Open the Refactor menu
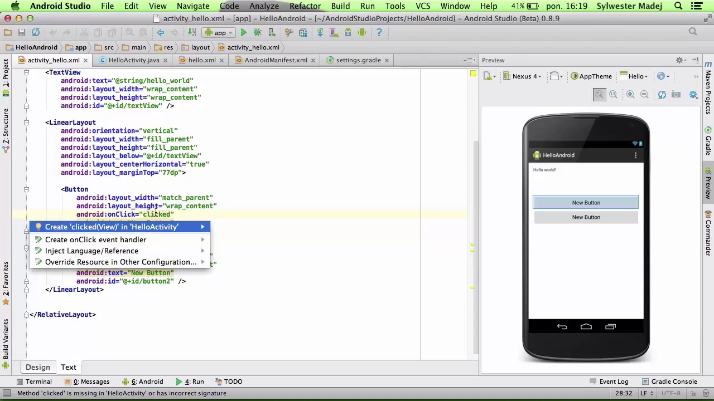 pos(305,6)
